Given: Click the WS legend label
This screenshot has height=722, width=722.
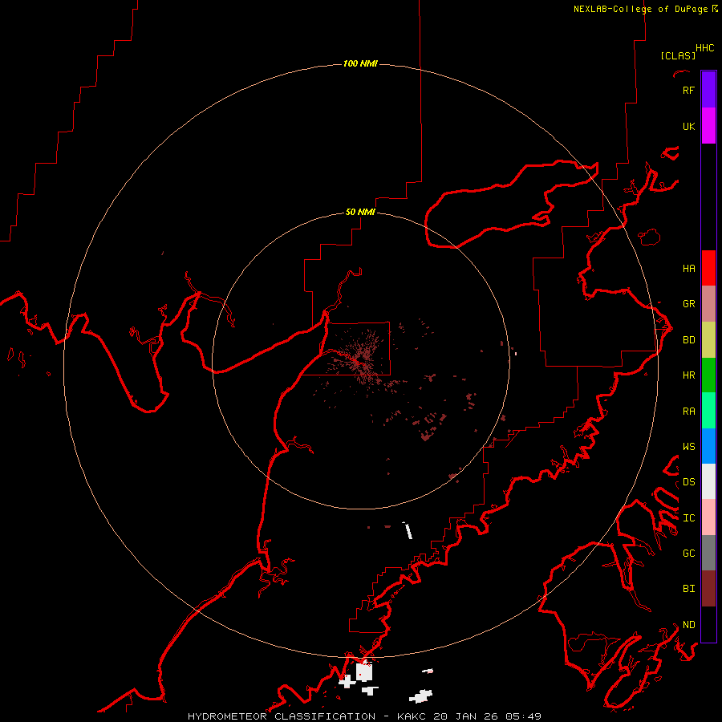Looking at the screenshot, I should click(688, 446).
